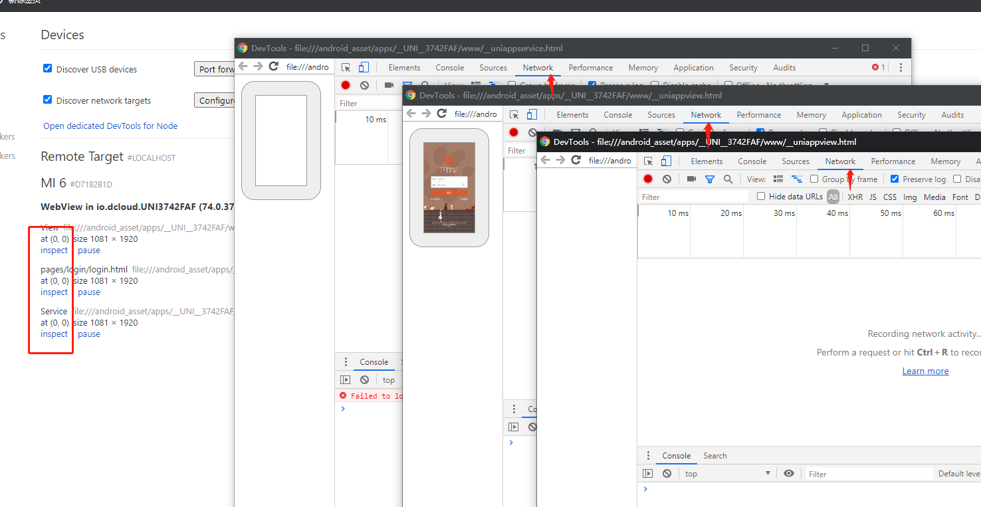Image resolution: width=981 pixels, height=507 pixels.
Task: Open the Audits tab in the uniappservice window
Action: click(x=784, y=68)
